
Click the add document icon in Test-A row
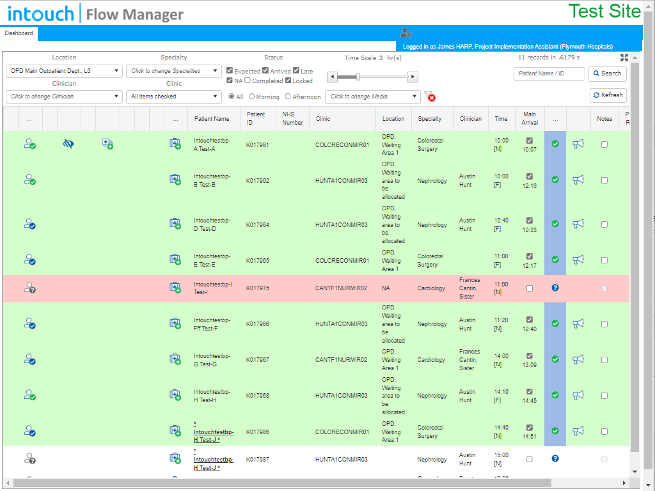click(x=107, y=144)
